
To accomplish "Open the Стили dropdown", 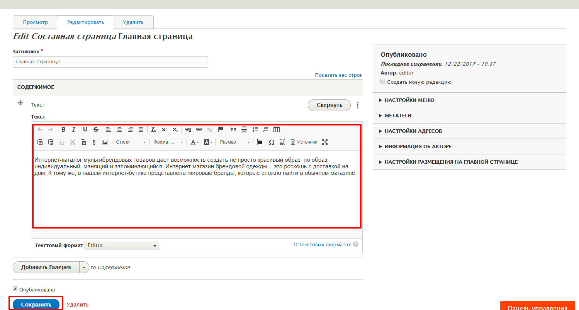I will (x=131, y=142).
